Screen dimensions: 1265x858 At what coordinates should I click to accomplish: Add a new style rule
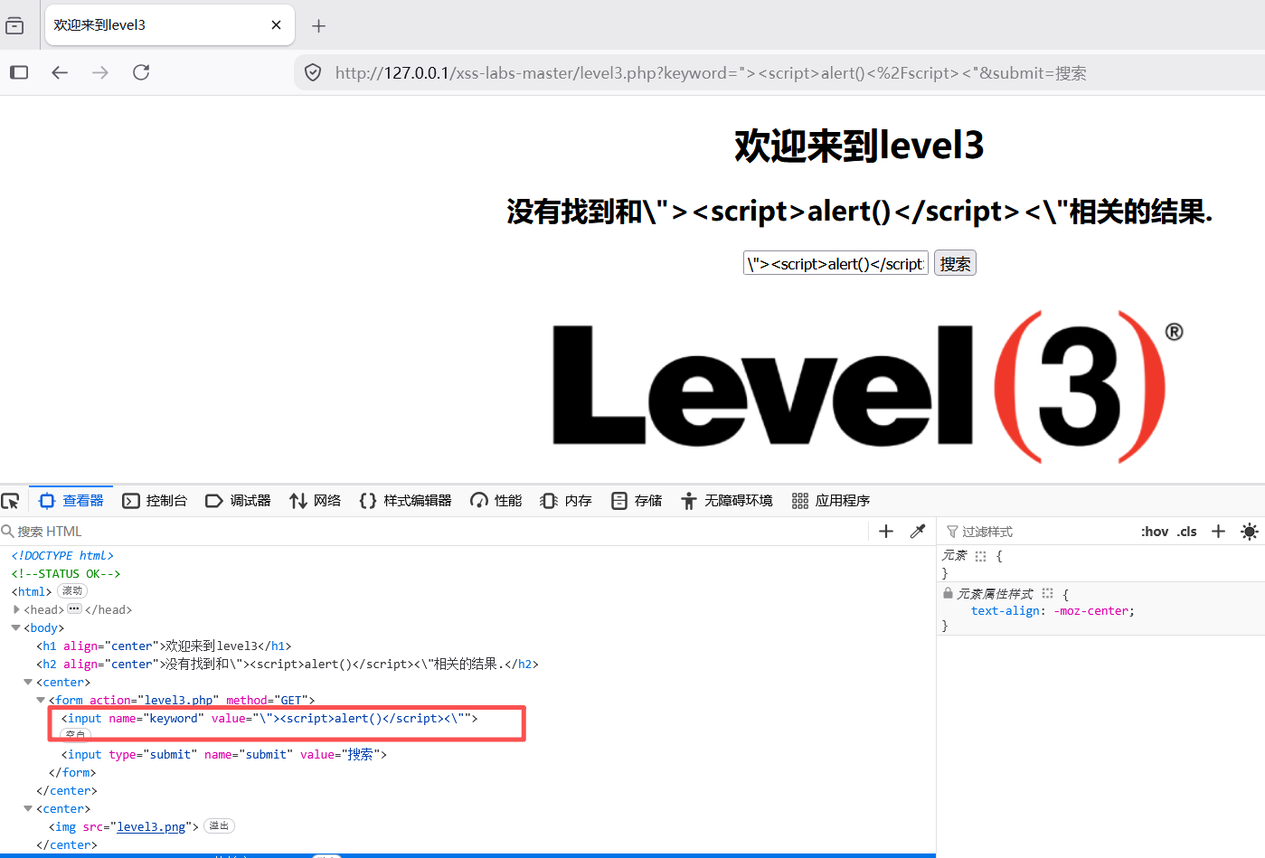1218,532
